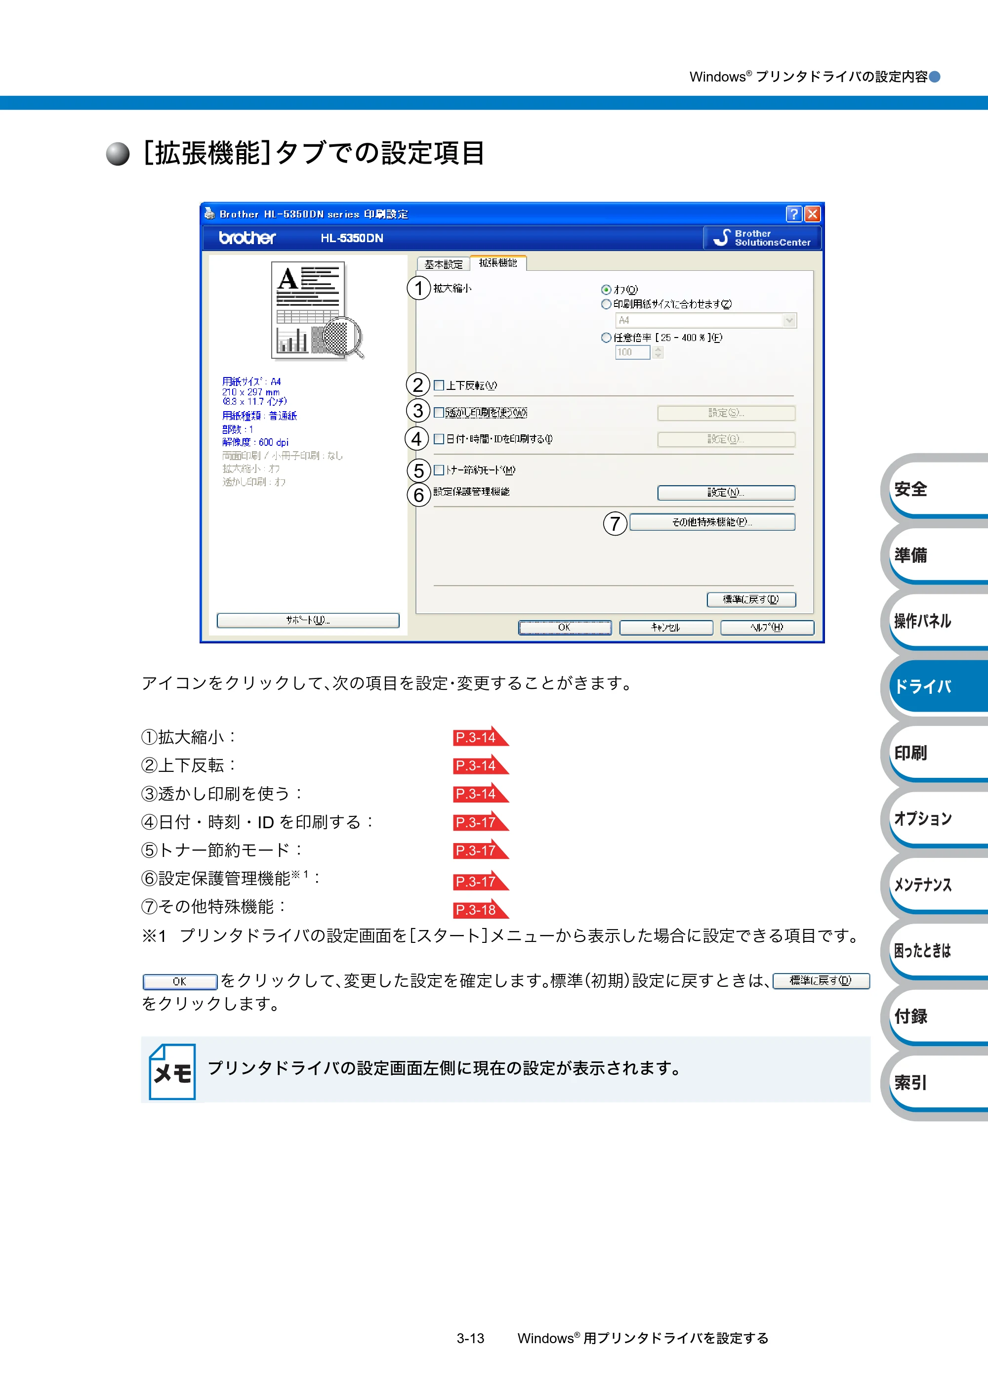Image resolution: width=988 pixels, height=1399 pixels.
Task: Click the ヘルプ(H) button
Action: (x=767, y=628)
